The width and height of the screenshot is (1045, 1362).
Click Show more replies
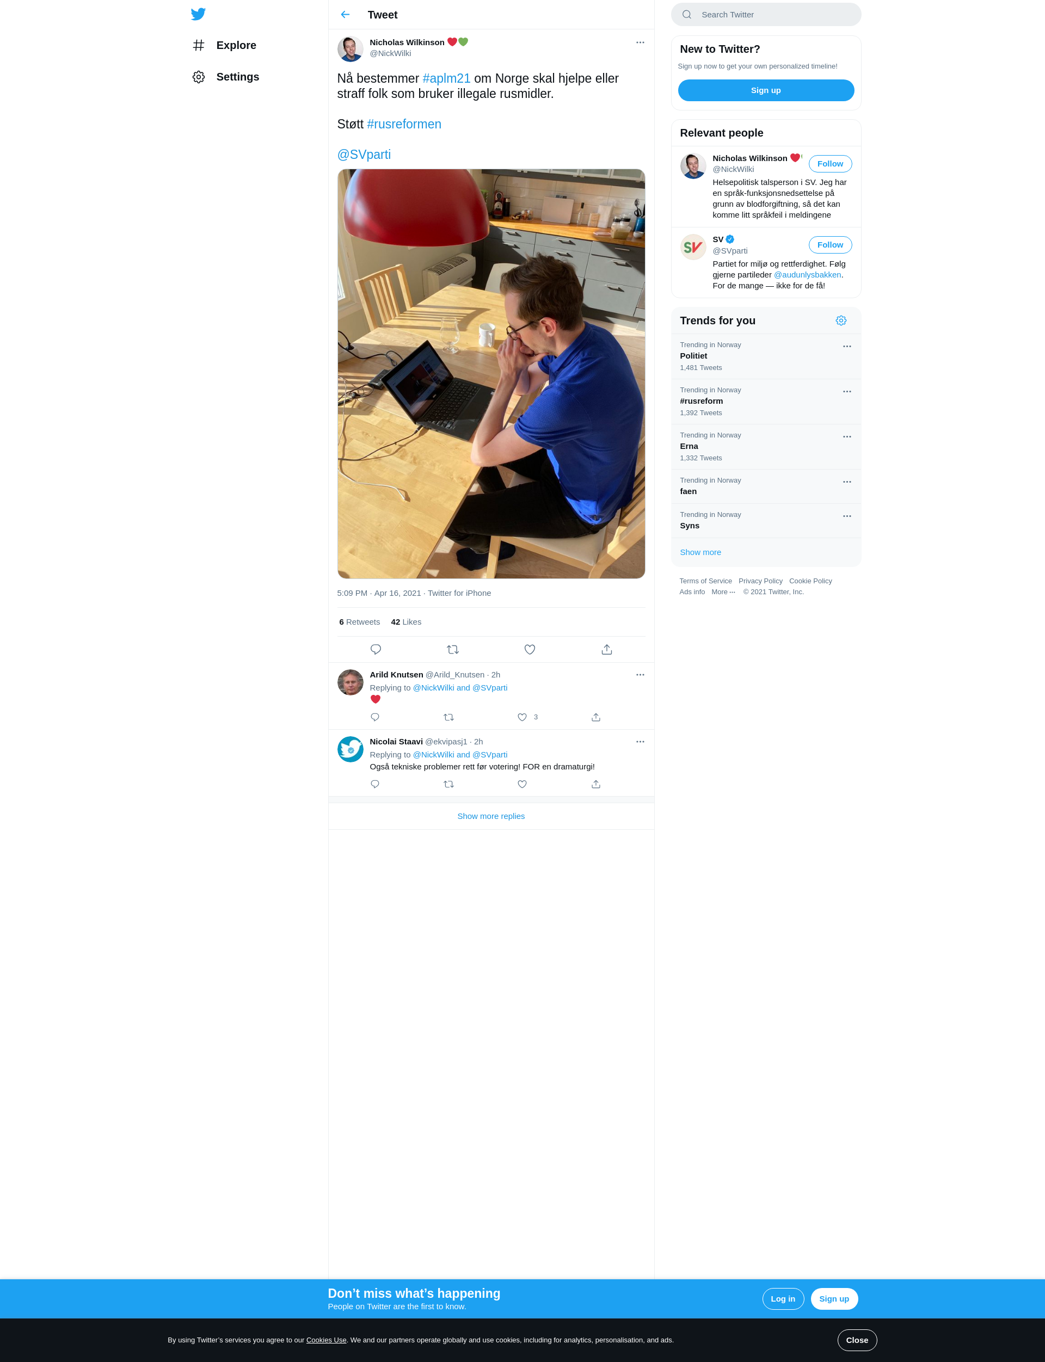491,816
